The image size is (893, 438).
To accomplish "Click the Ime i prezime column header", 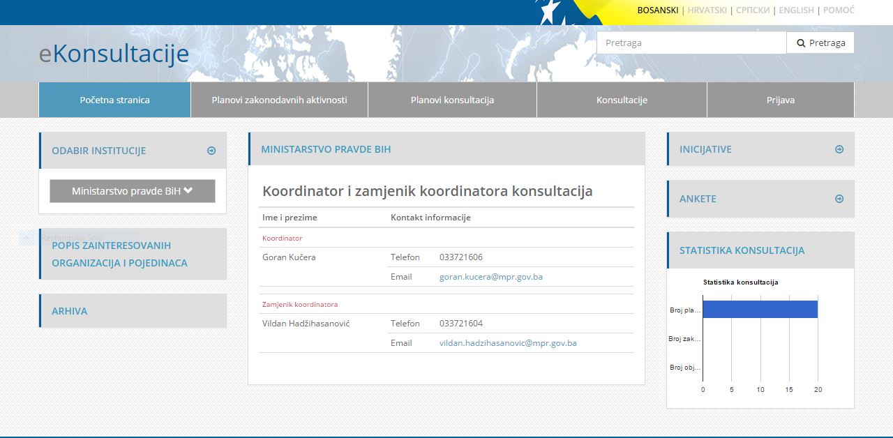I will pyautogui.click(x=290, y=218).
